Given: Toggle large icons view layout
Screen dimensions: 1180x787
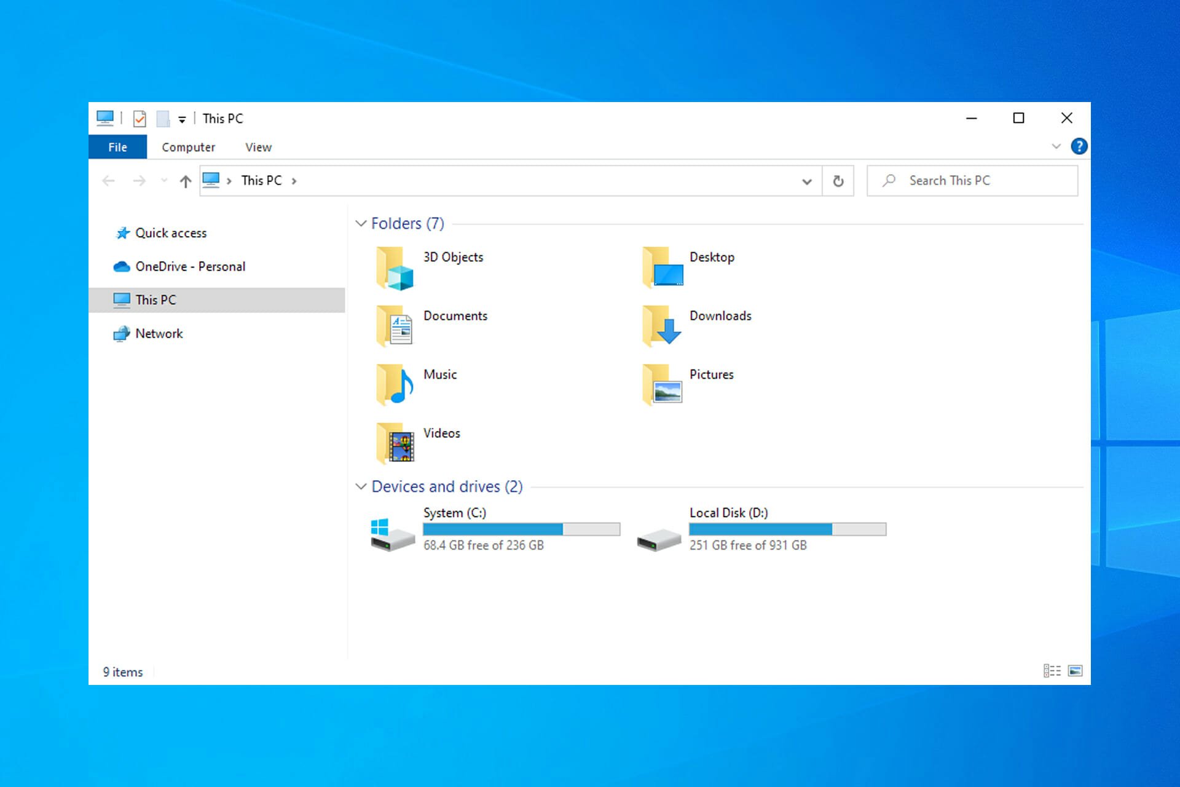Looking at the screenshot, I should pos(1075,671).
